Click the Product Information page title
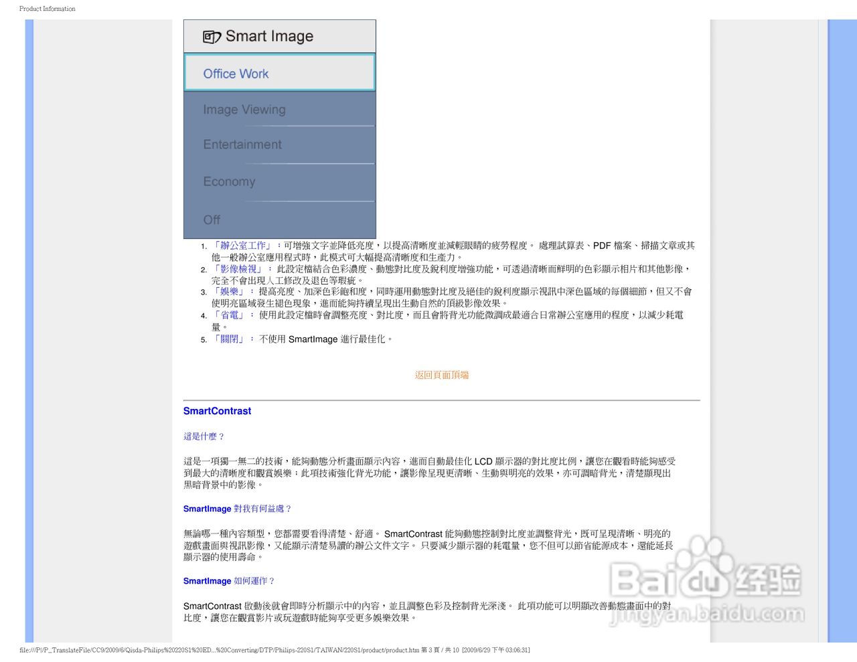Image resolution: width=857 pixels, height=662 pixels. [47, 8]
